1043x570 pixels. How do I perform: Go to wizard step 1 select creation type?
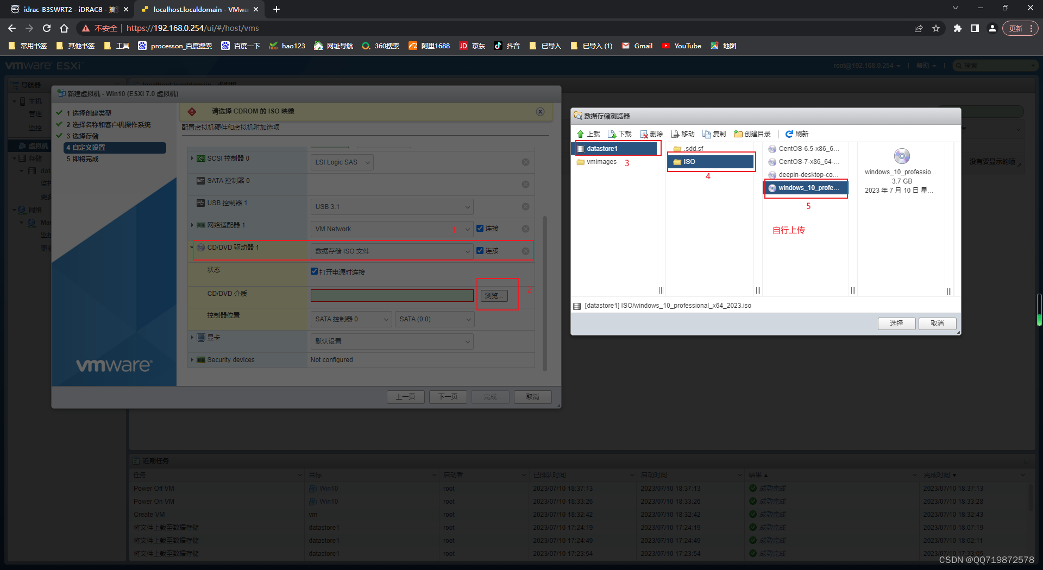(89, 113)
